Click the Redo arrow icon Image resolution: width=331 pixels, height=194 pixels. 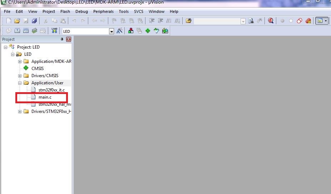click(x=83, y=21)
